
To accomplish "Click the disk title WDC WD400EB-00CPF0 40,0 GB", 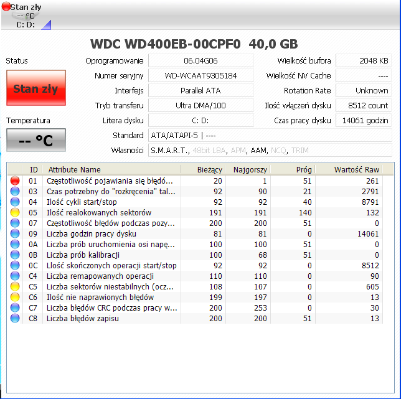I will point(194,44).
